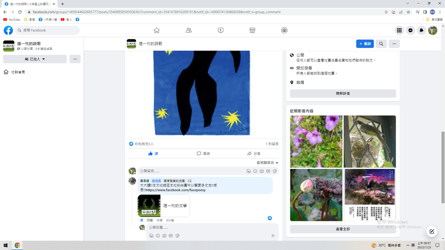This screenshot has height=250, width=445.
Task: Open the nine-dot menu grid
Action: 399,30
